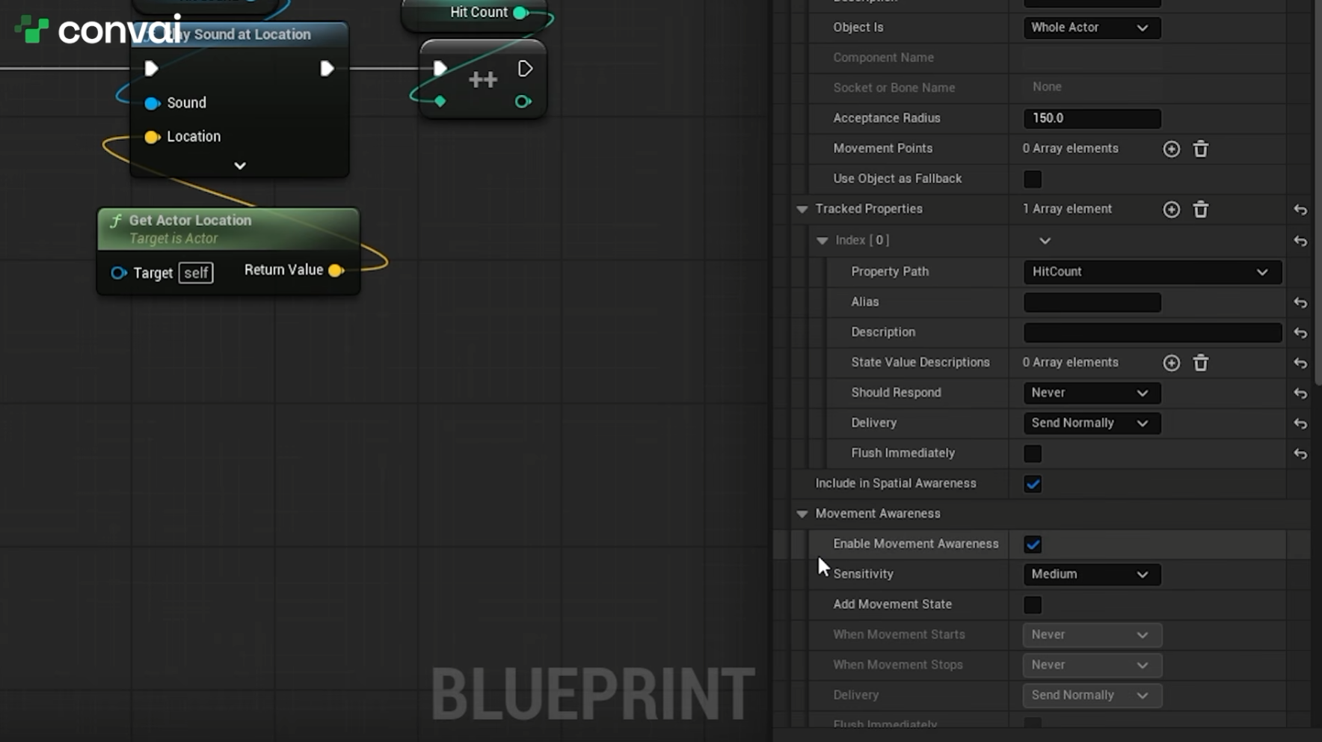Click Play Sound node output exec pin
The height and width of the screenshot is (742, 1322).
coord(327,69)
